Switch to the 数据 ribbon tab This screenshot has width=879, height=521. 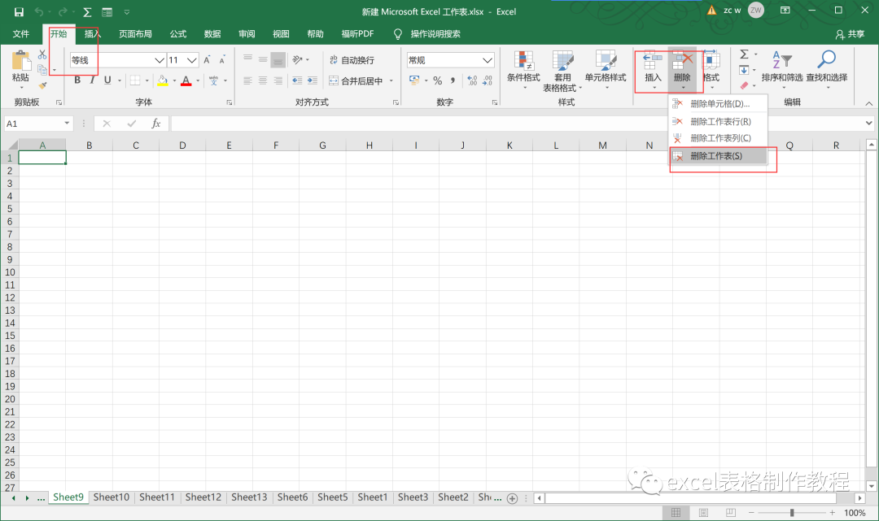pos(212,34)
